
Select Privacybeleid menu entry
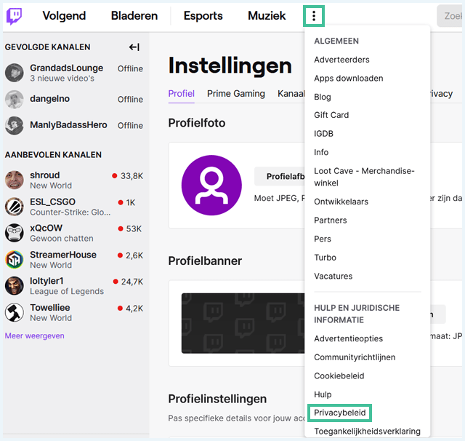click(339, 413)
